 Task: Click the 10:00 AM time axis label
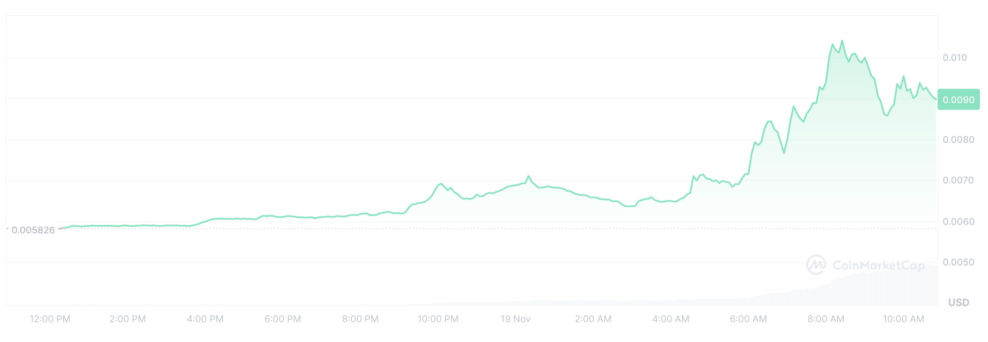tap(903, 319)
